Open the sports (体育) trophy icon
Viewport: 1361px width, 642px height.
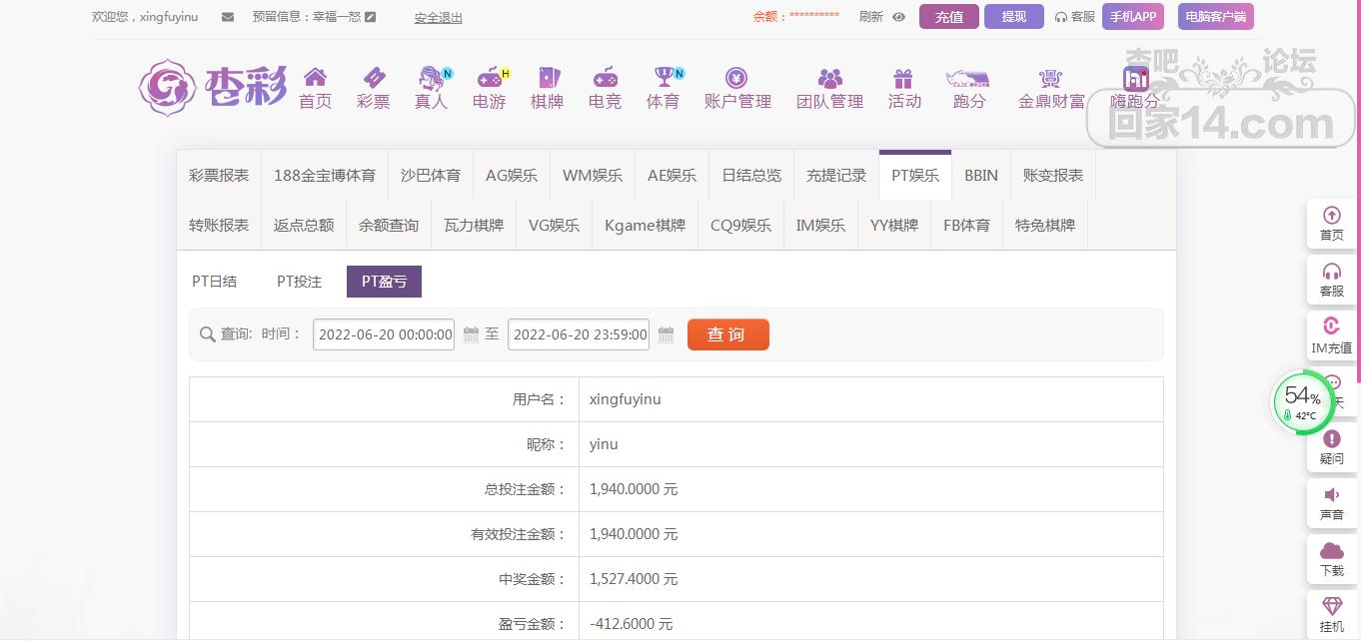[664, 78]
